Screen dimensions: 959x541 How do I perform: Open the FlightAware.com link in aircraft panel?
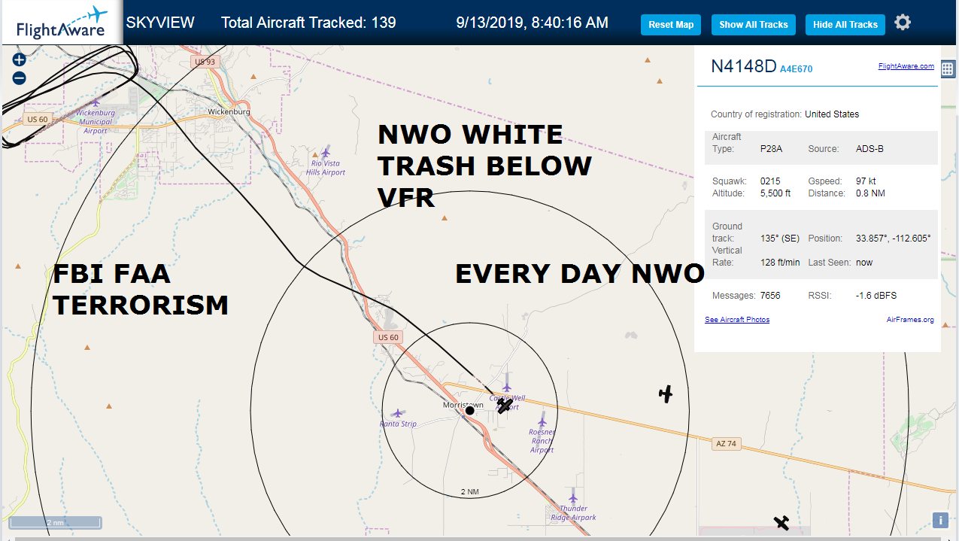click(x=906, y=66)
